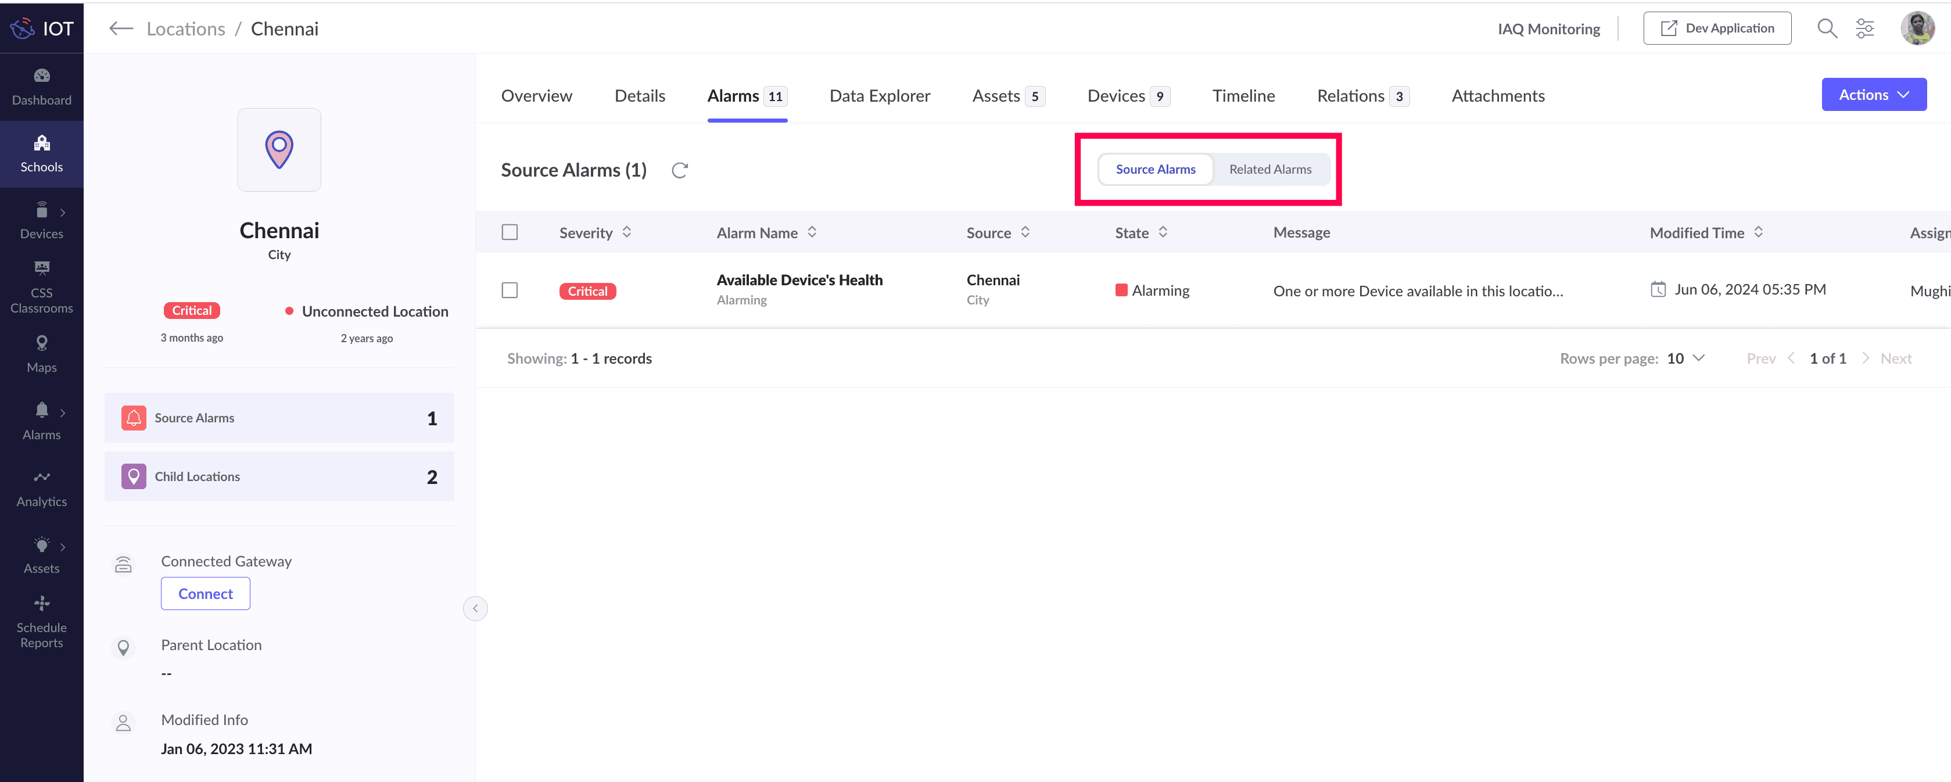
Task: Open the Child Locations summary card
Action: tap(279, 476)
